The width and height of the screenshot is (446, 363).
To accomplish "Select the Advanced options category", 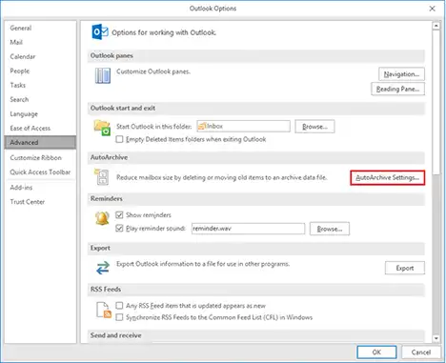I will [40, 142].
